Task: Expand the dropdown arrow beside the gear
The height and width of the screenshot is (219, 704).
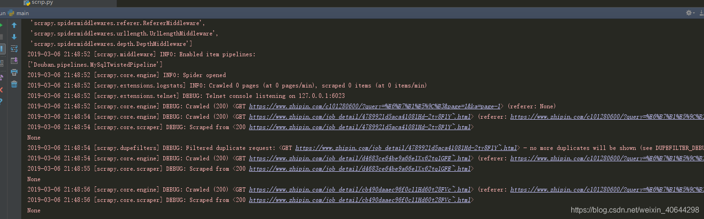Action: (693, 13)
